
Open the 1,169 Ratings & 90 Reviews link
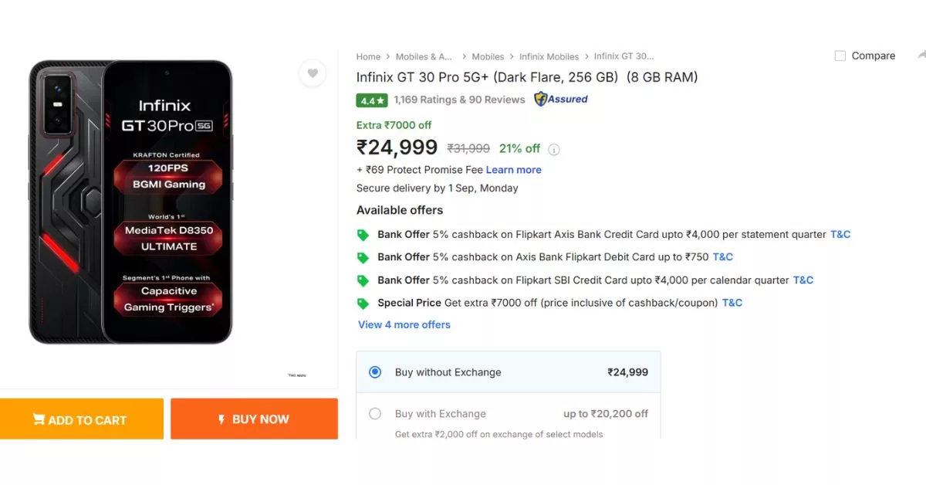coord(460,100)
